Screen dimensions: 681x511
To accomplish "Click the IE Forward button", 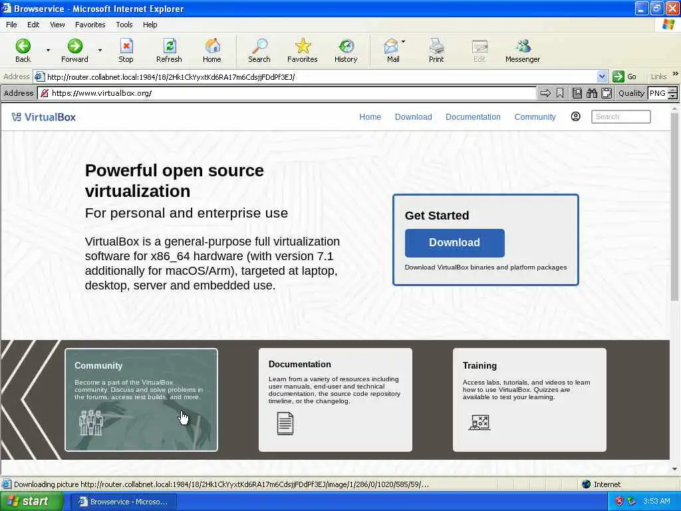I will coord(74,51).
